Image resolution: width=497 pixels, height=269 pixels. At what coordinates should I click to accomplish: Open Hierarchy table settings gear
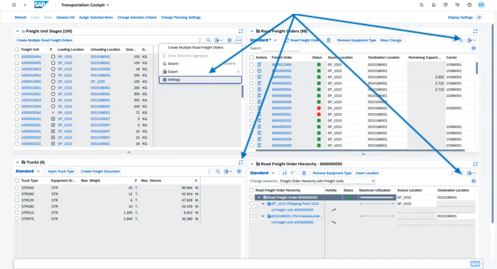coord(474,181)
